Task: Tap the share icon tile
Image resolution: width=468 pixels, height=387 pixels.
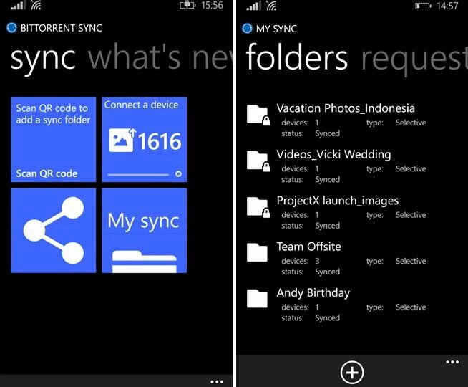Action: tap(54, 230)
